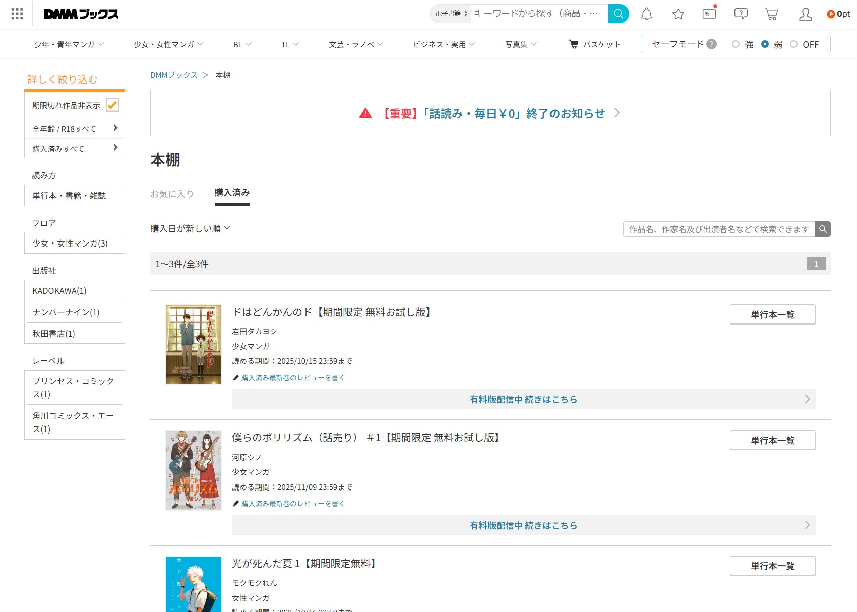The width and height of the screenshot is (857, 612).
Task: Open the user account profile icon
Action: pos(805,14)
